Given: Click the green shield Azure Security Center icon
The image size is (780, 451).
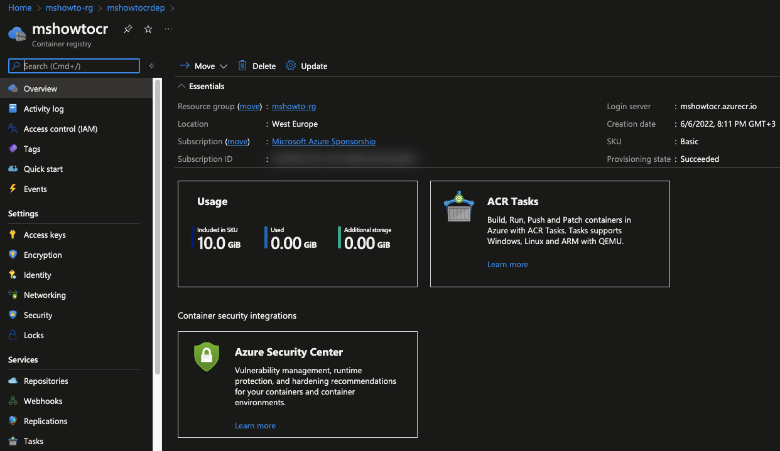Looking at the screenshot, I should pos(207,356).
